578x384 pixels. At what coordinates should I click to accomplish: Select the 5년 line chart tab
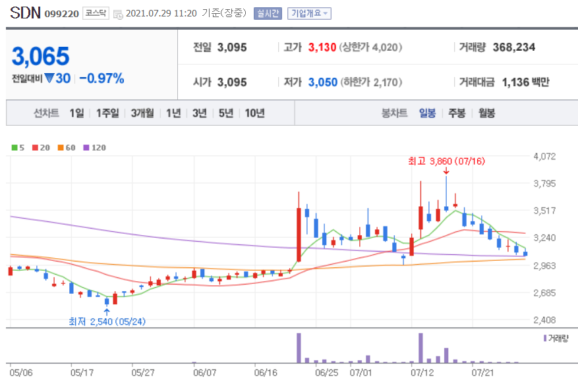226,113
